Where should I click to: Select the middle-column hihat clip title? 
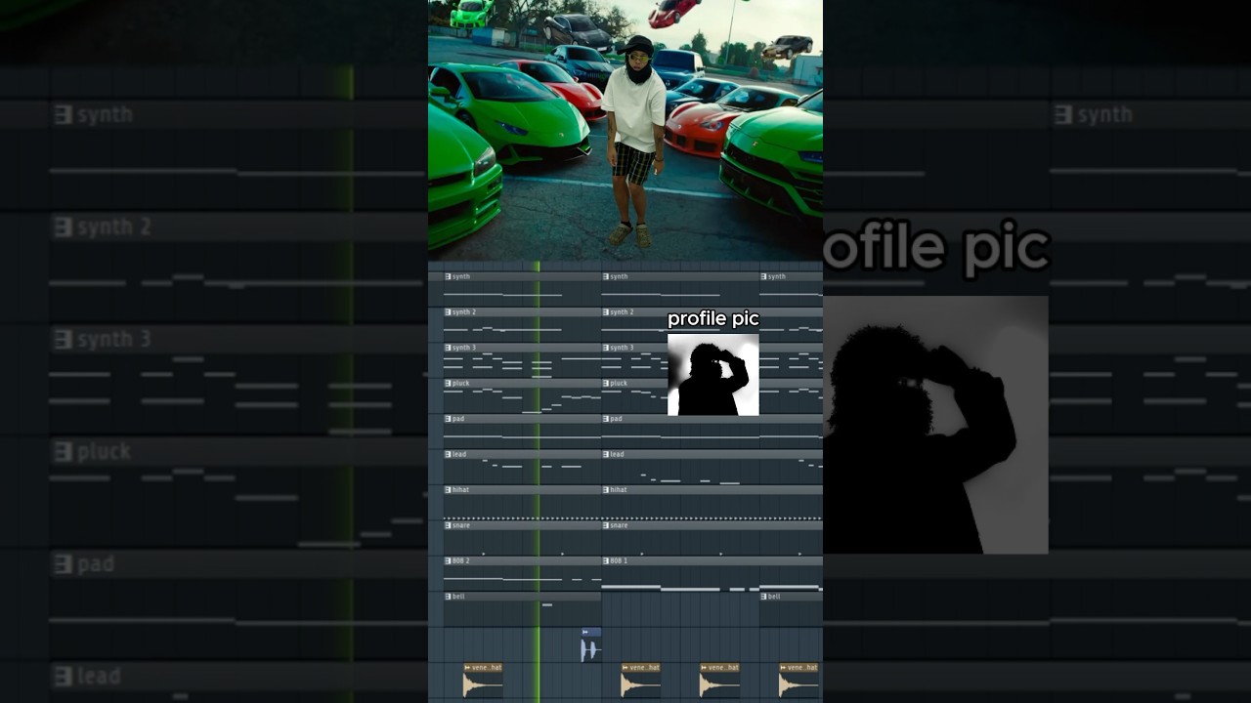(619, 490)
